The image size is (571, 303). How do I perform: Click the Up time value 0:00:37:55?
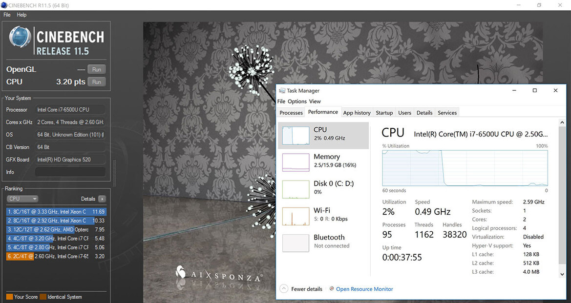point(402,257)
